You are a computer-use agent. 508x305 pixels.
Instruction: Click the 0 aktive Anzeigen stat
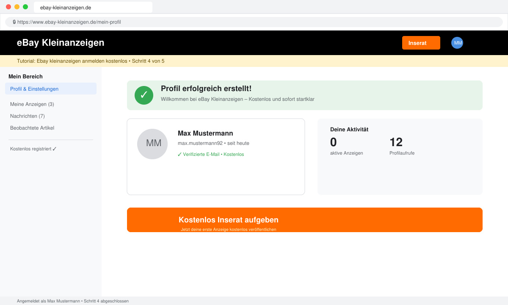346,146
